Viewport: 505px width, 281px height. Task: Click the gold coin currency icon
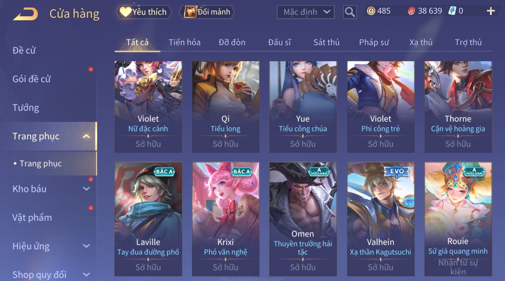tap(371, 11)
